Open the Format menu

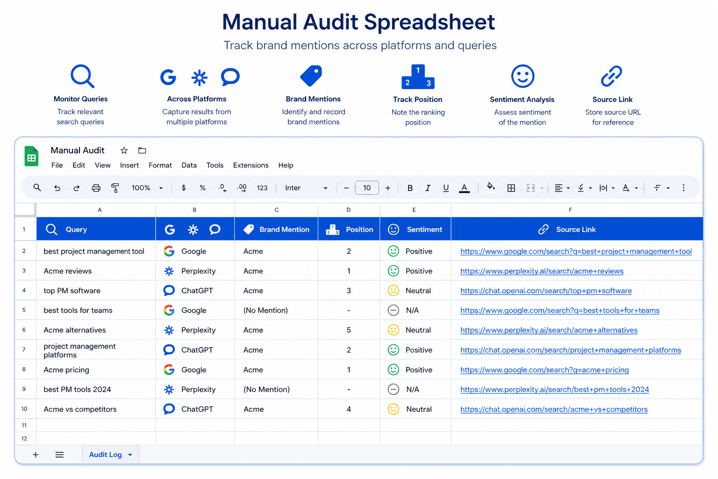[160, 165]
